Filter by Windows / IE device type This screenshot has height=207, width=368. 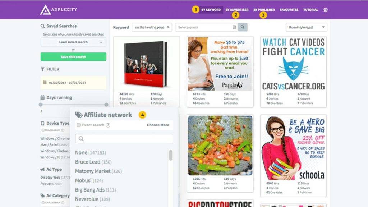click(55, 157)
